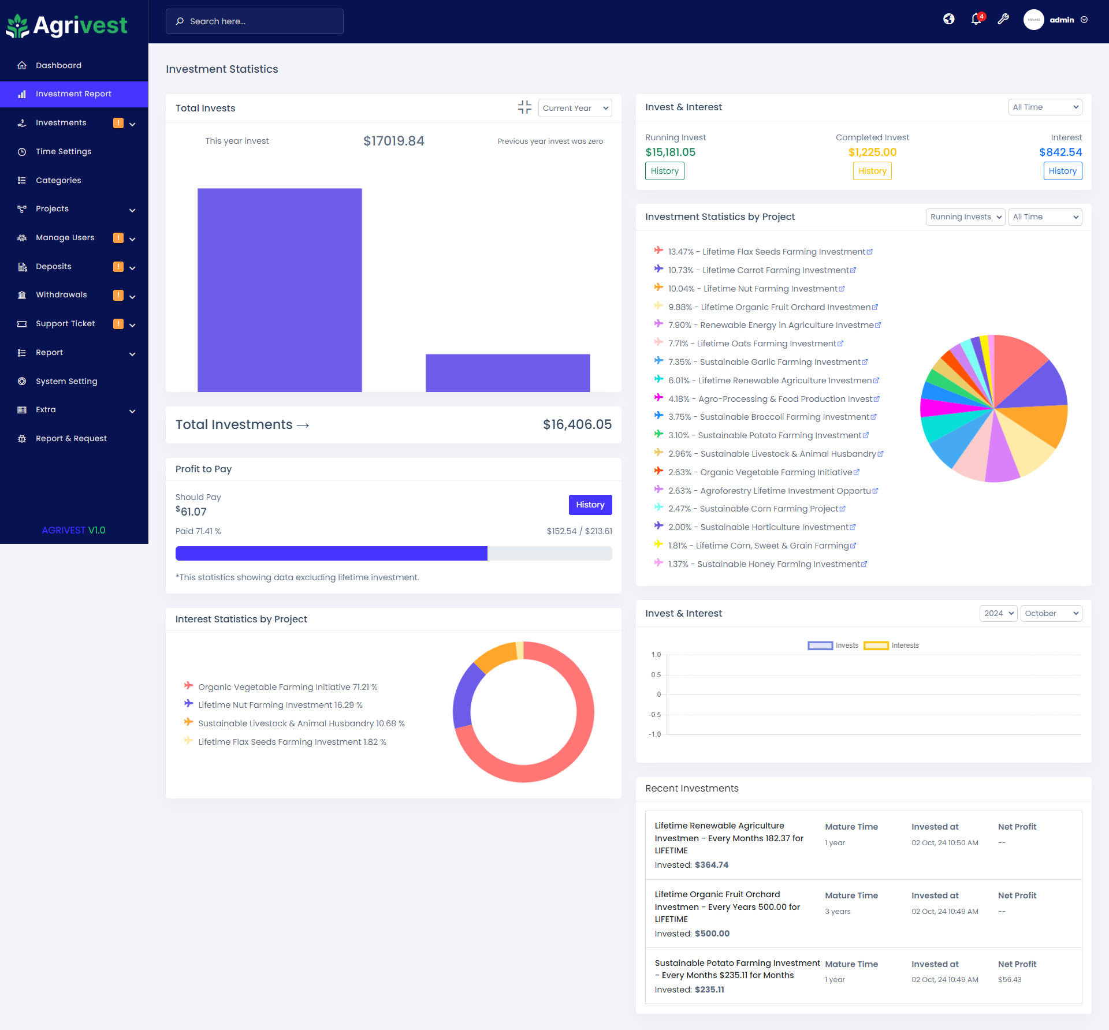Click the search magnifier icon

[180, 21]
